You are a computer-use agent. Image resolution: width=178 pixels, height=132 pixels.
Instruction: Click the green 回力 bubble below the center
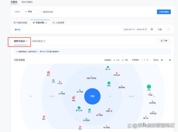point(89,110)
